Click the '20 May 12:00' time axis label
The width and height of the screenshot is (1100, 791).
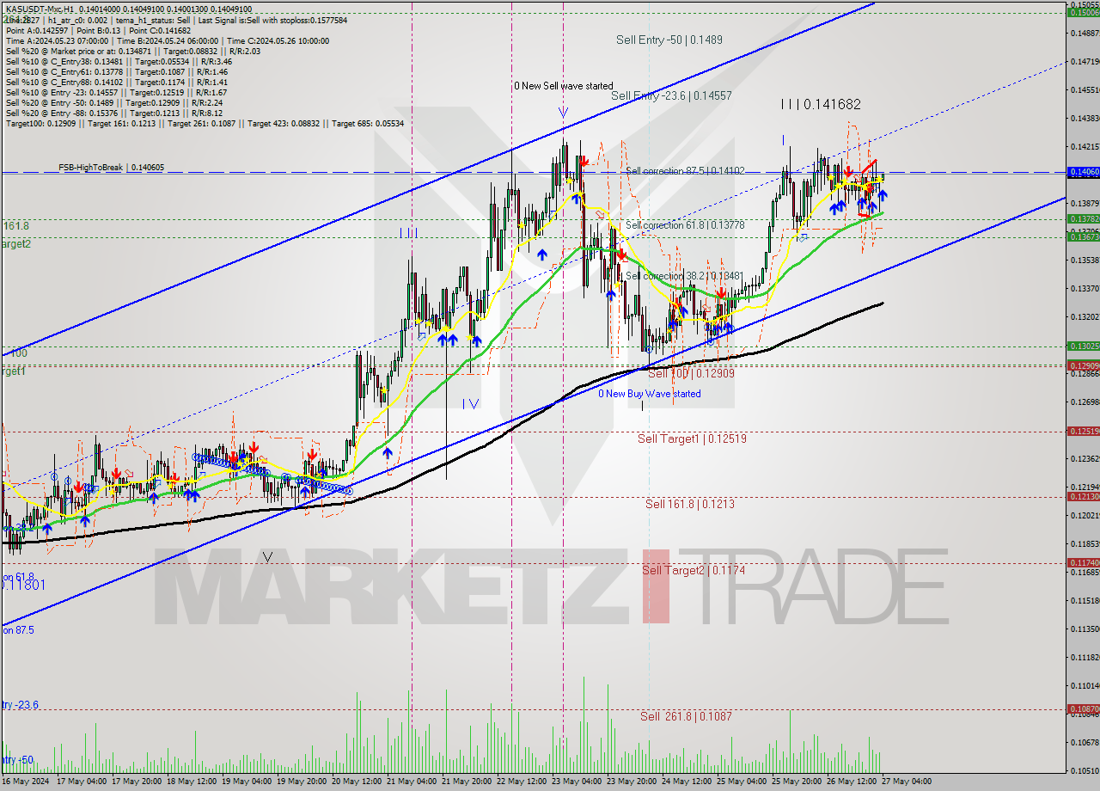coord(357,782)
